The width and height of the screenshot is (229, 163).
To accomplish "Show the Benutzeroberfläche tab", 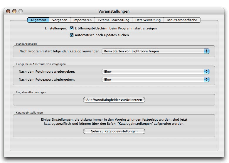I will [x=182, y=20].
